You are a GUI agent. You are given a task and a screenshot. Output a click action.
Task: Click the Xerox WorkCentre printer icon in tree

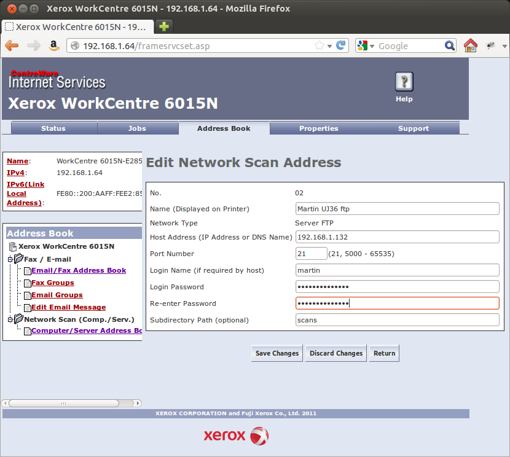(x=13, y=246)
